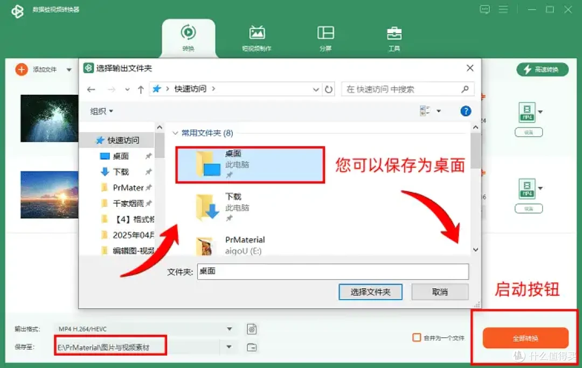Check 合并为一个文件 checkbox
Screen dimensions: 582x368
tap(417, 338)
